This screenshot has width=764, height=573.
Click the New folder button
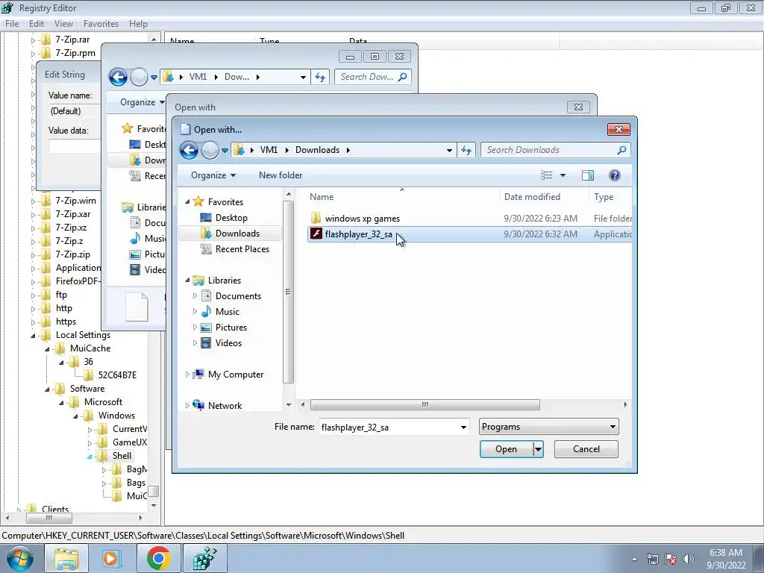(x=281, y=175)
